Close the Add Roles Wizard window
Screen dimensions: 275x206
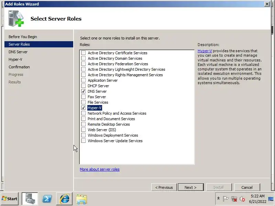[x=267, y=4]
